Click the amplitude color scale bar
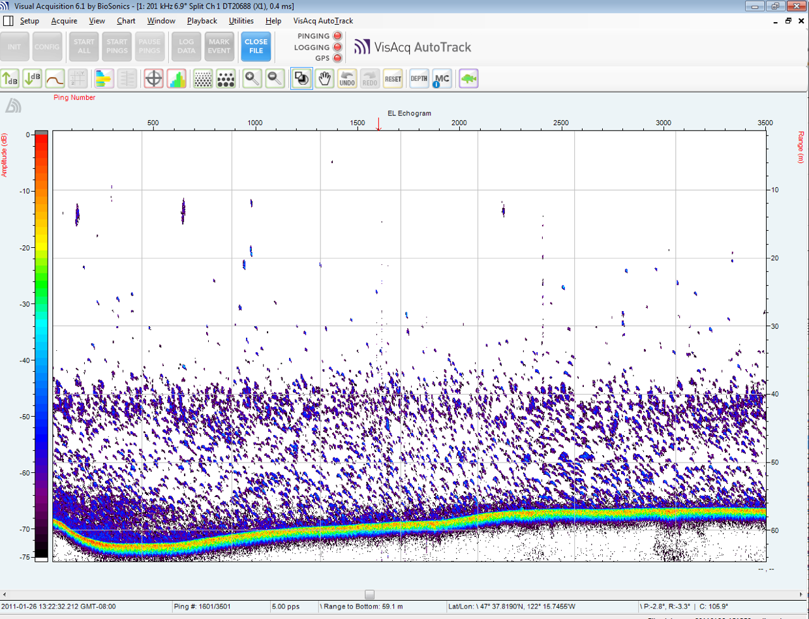 click(x=41, y=346)
